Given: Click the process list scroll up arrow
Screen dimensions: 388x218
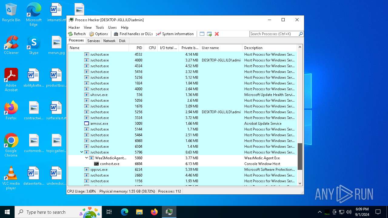Looking at the screenshot, I should click(x=300, y=47).
